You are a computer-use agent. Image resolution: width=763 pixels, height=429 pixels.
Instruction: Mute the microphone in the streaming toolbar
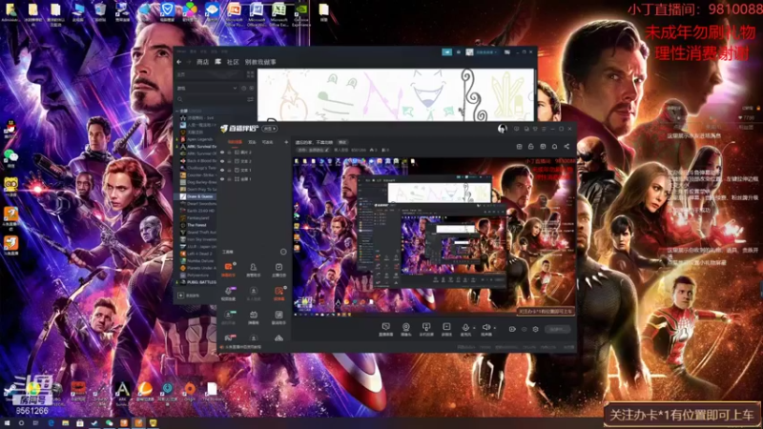coord(465,329)
